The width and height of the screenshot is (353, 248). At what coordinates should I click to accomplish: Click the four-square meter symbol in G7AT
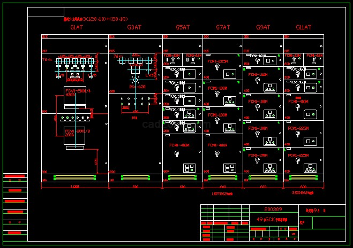(230, 168)
